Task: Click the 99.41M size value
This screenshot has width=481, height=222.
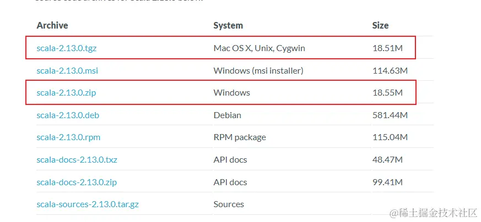Action: point(387,182)
